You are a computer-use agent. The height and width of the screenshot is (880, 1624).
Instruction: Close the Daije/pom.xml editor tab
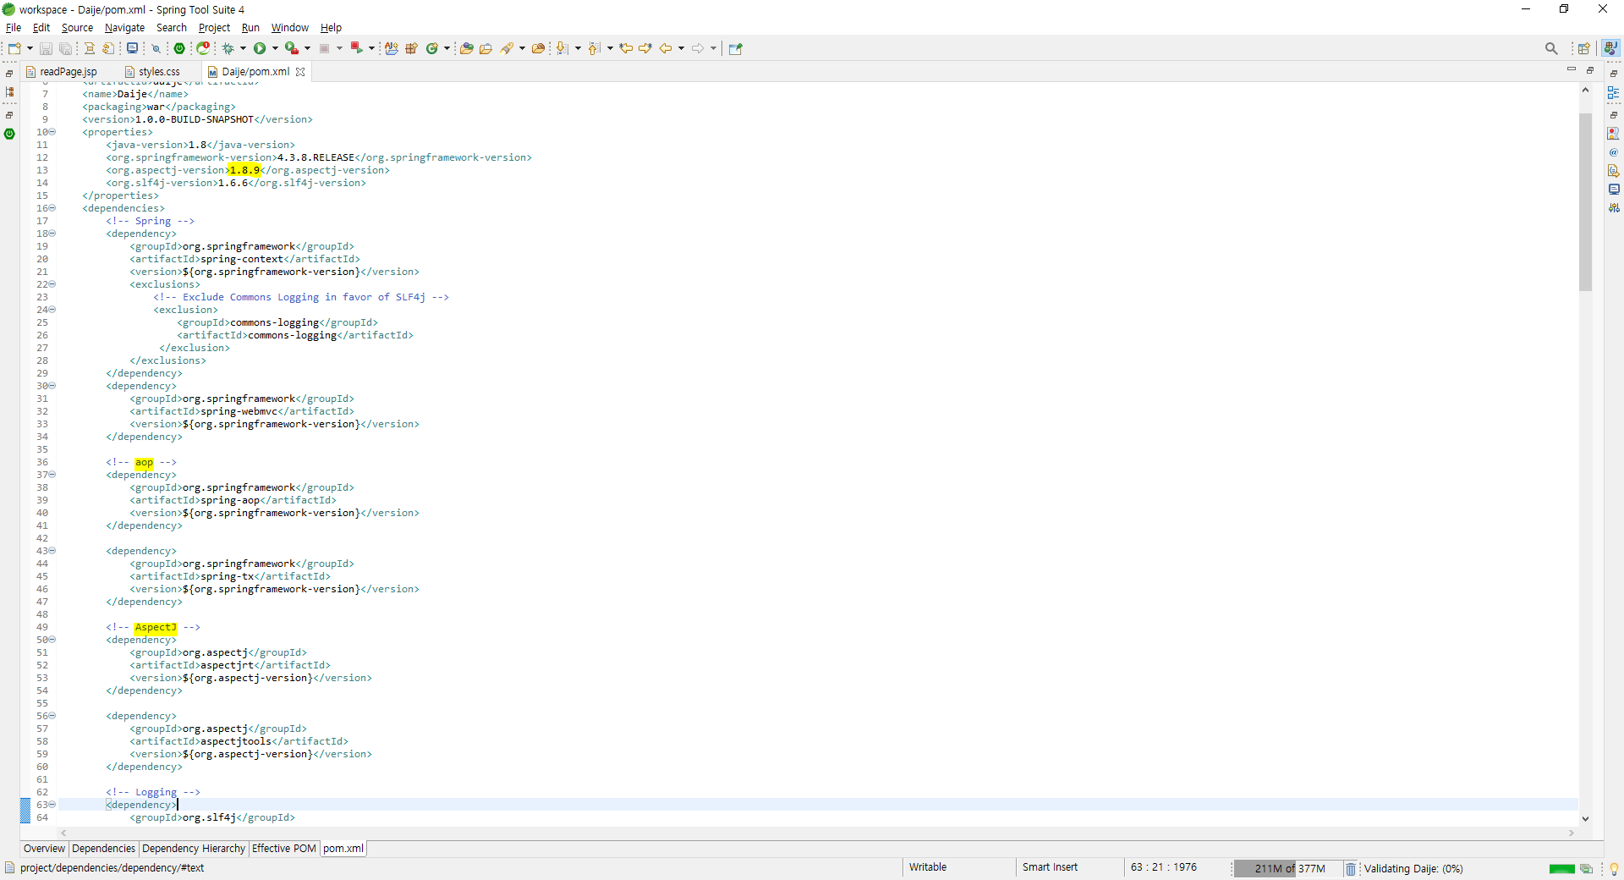(300, 72)
